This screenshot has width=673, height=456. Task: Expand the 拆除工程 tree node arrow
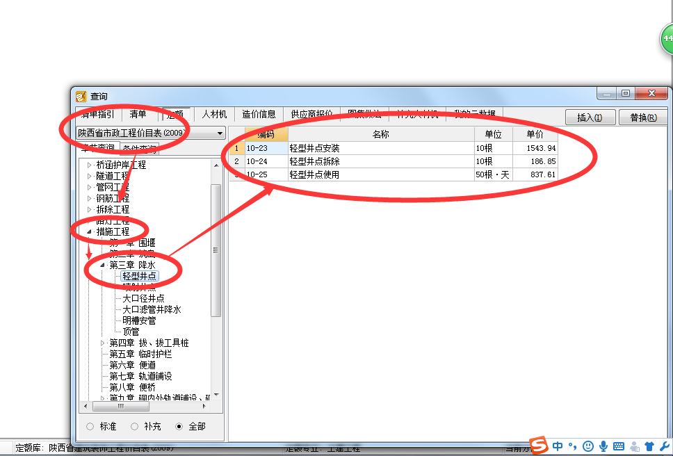(x=89, y=209)
